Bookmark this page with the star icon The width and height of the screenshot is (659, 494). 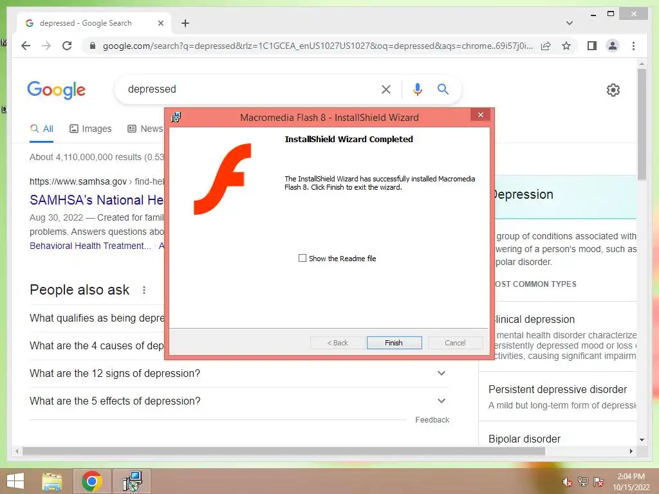(x=566, y=46)
